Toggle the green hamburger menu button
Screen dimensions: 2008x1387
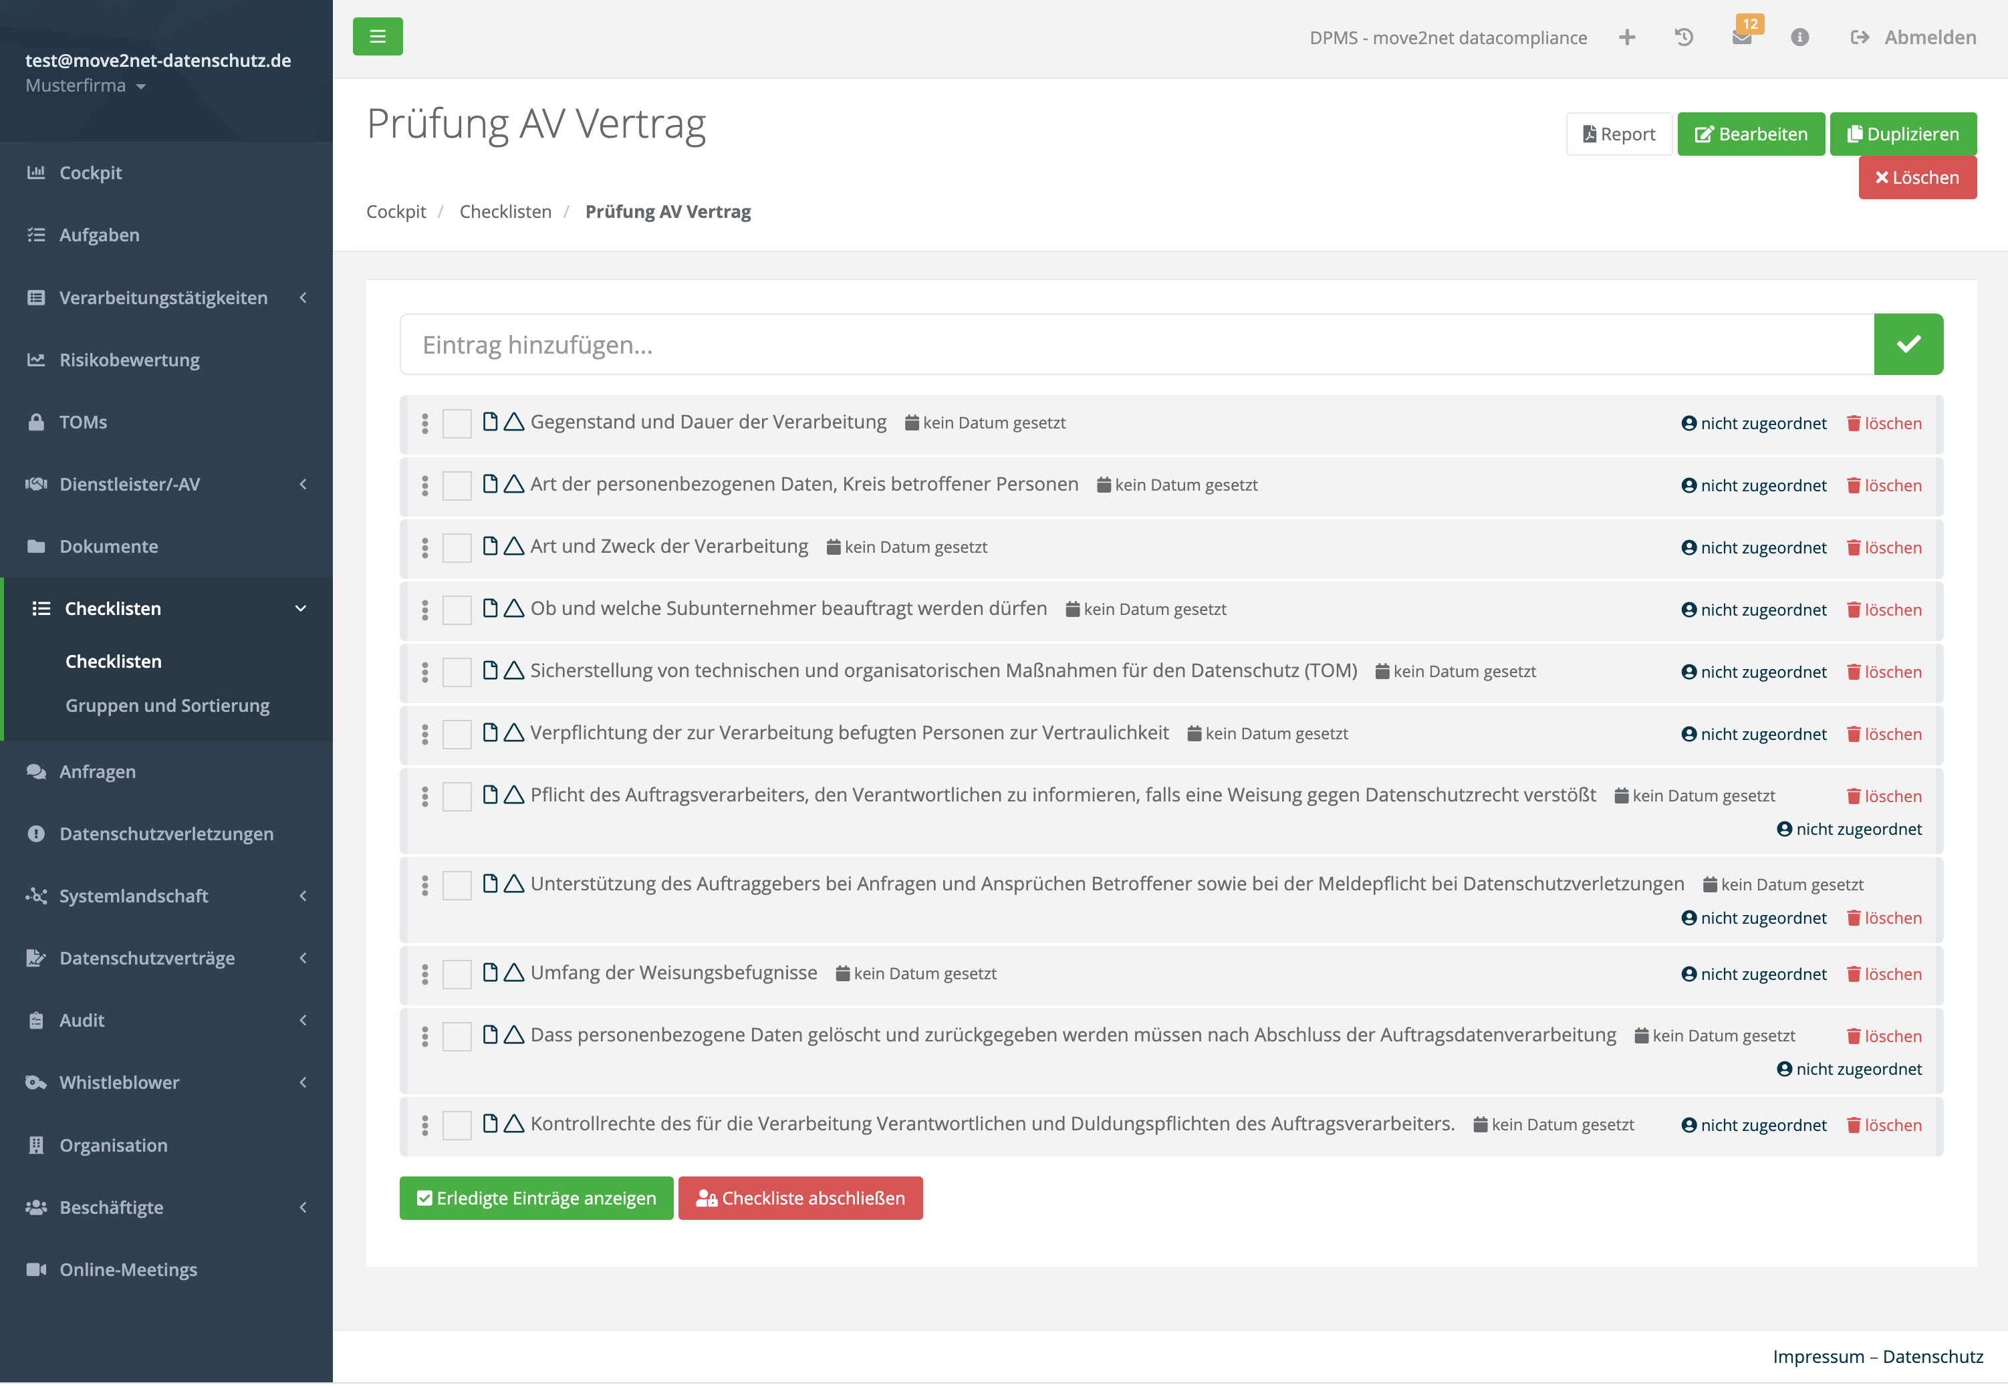(x=377, y=37)
